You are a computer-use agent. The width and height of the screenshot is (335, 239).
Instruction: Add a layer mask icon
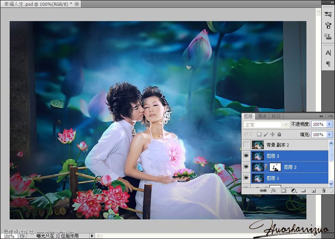283,191
